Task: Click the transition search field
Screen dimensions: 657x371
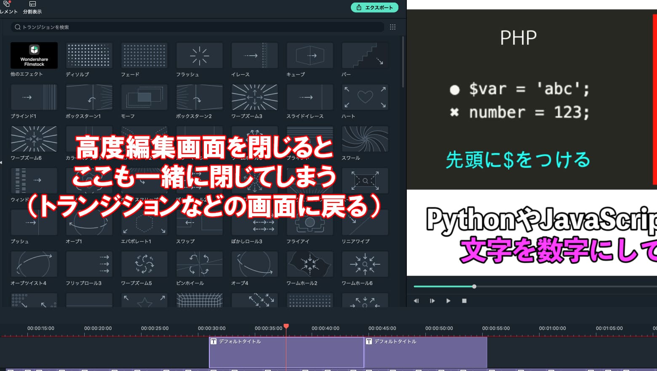Action: (197, 27)
